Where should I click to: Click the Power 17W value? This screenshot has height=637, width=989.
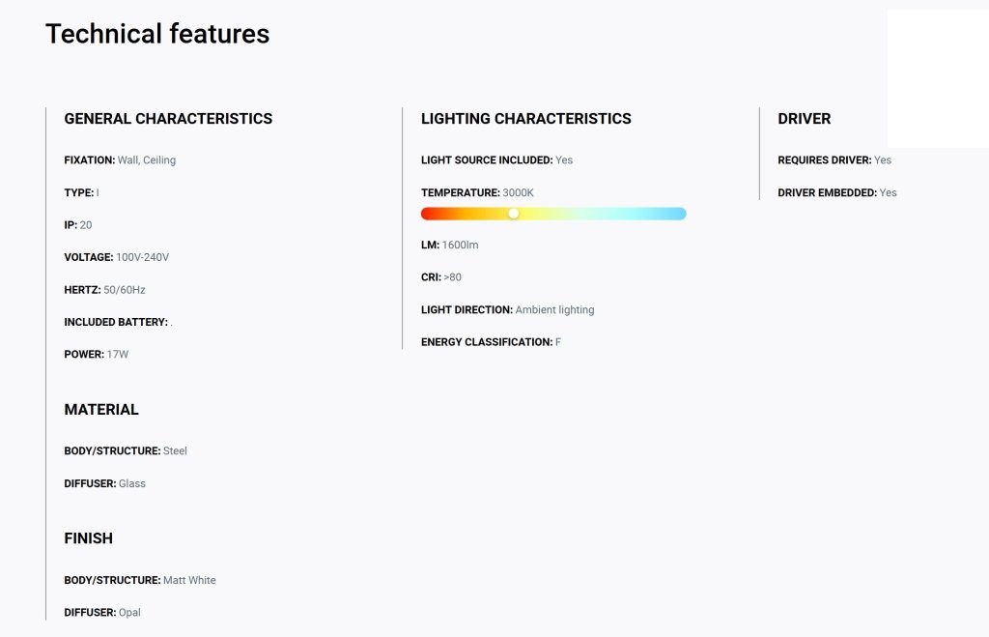(117, 354)
